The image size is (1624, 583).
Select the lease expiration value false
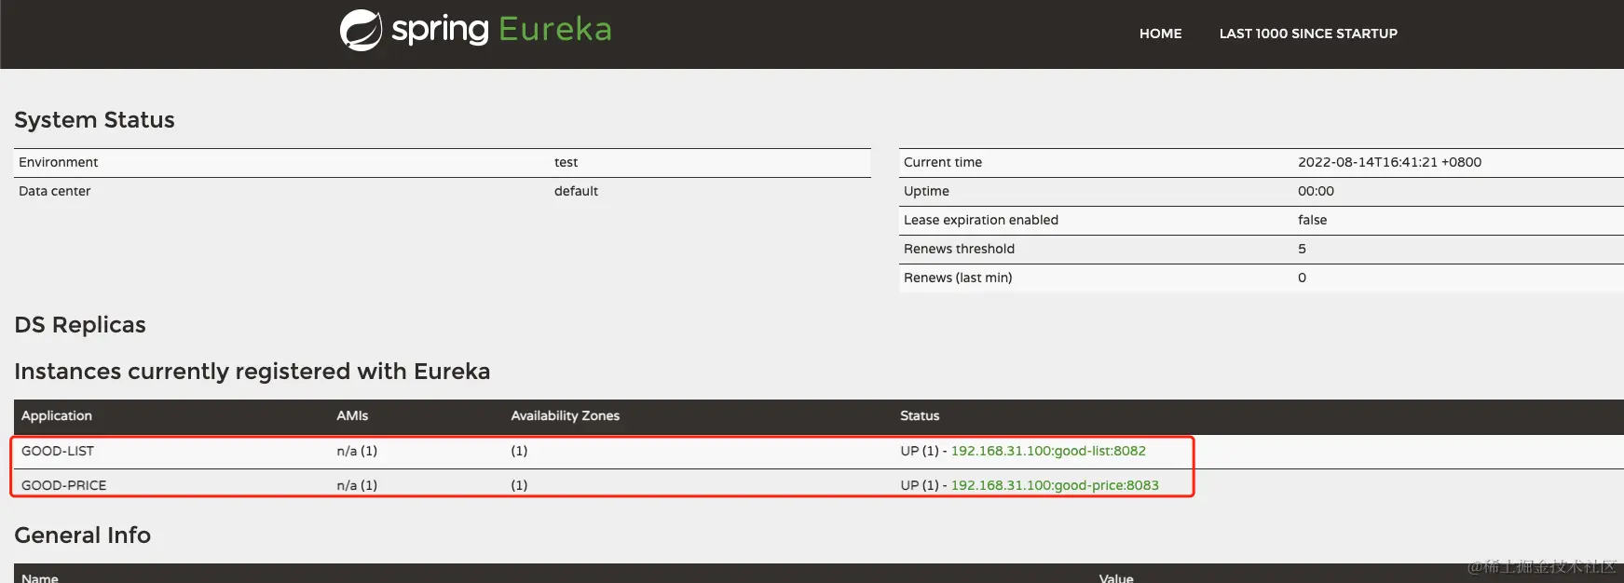1312,220
